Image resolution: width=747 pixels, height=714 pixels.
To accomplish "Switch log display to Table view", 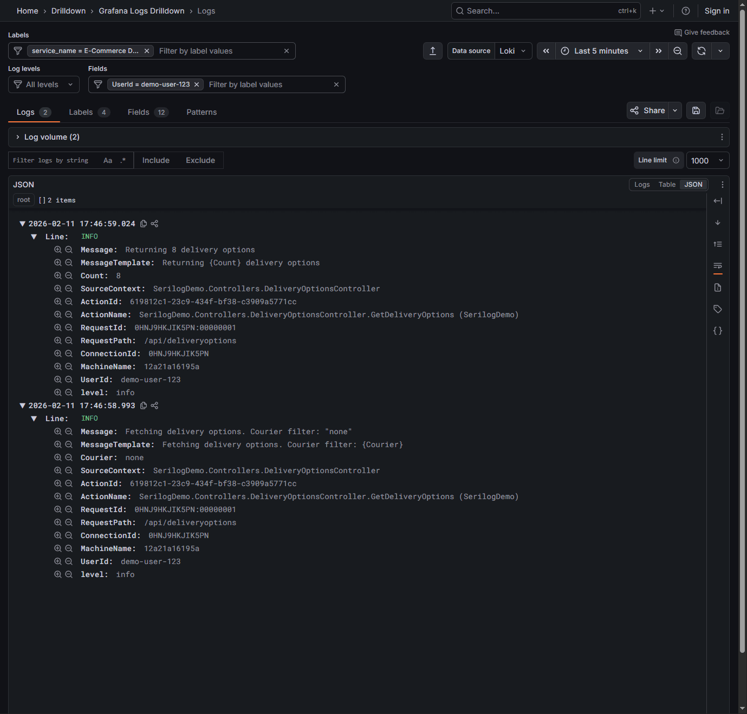I will [667, 184].
